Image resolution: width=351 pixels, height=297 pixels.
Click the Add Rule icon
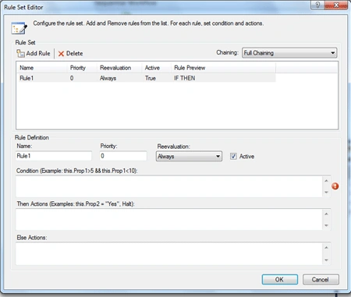tap(20, 53)
